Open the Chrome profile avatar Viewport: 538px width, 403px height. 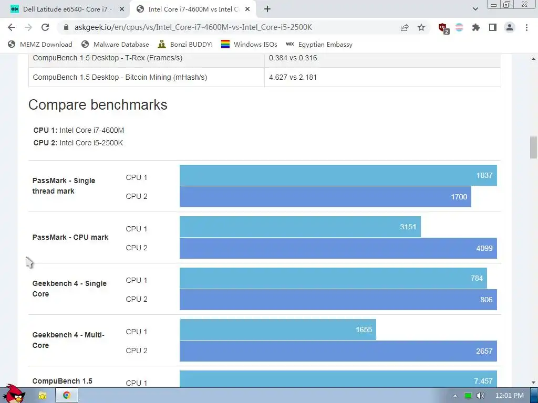click(510, 27)
